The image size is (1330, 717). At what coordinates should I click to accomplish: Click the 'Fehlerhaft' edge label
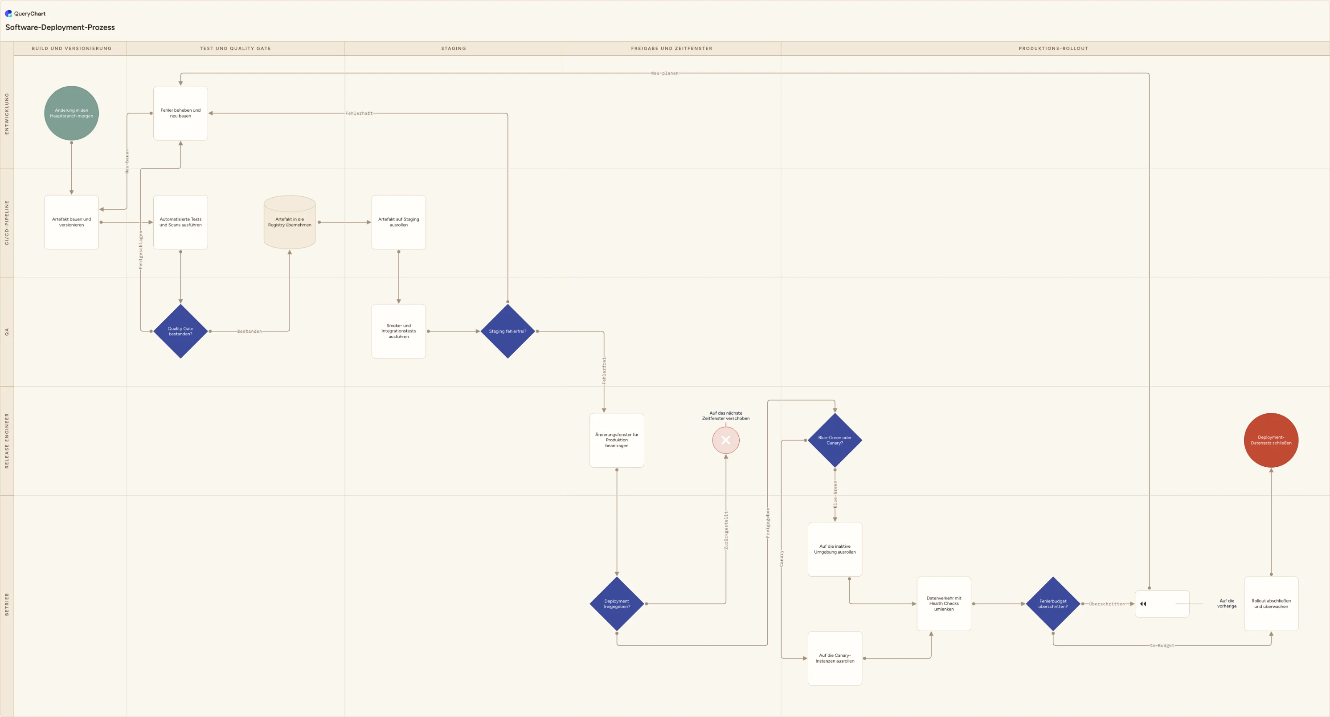[359, 113]
